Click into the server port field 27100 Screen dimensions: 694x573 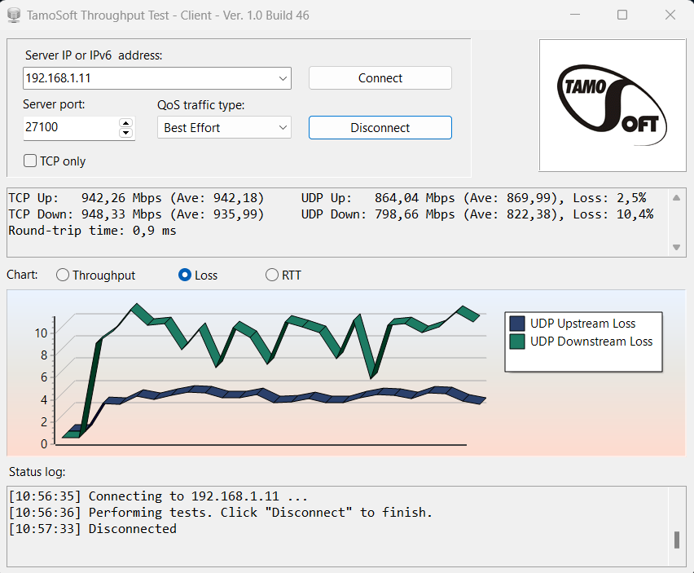click(71, 127)
